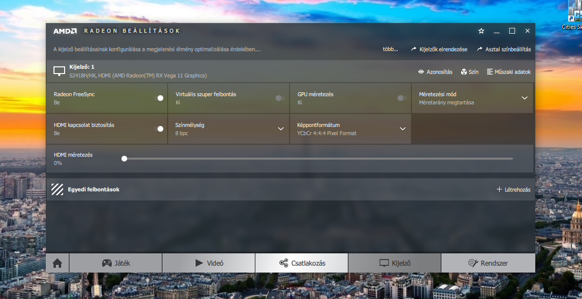Click Létrehozás to create custom resolution
This screenshot has height=299, width=582.
tap(514, 189)
